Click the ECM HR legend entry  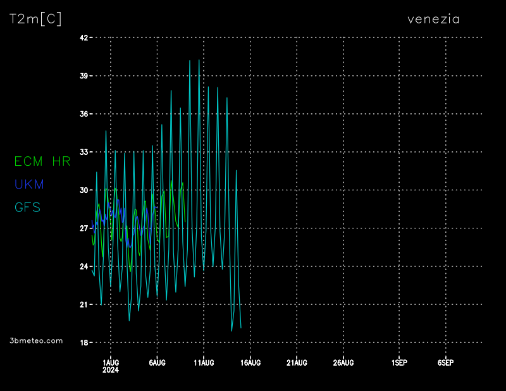42,161
